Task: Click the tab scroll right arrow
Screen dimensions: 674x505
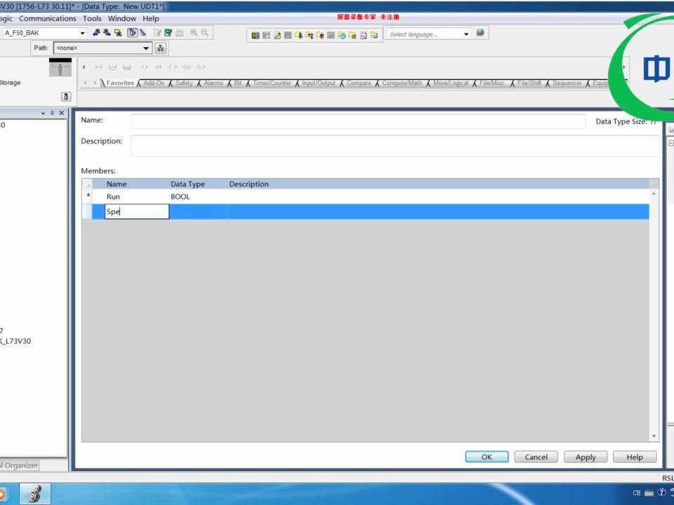Action: tap(95, 83)
